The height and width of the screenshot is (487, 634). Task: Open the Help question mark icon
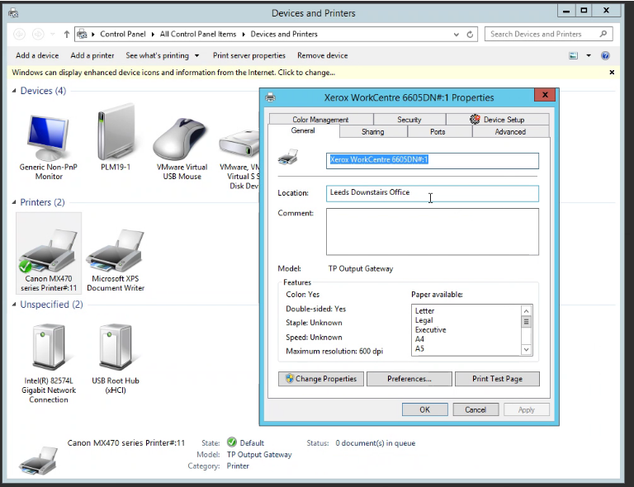(605, 56)
